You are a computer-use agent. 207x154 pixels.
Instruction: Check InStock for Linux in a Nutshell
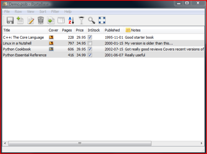pyautogui.click(x=90, y=43)
